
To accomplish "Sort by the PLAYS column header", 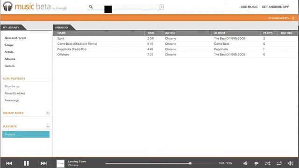I will [268, 33].
